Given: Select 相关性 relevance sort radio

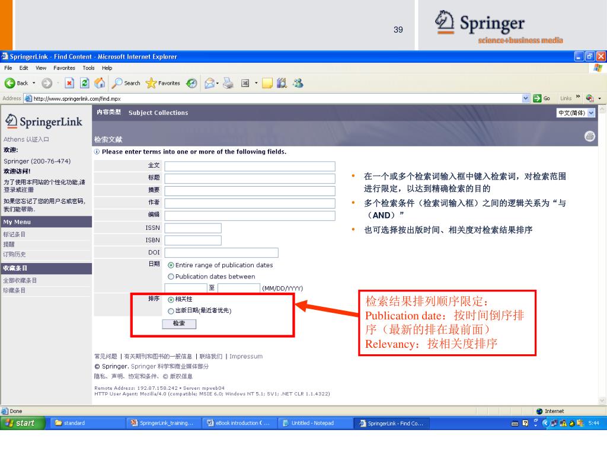Looking at the screenshot, I should [171, 299].
